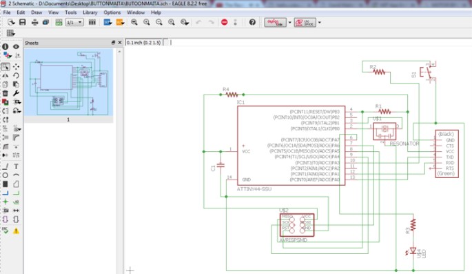Select the Info tool
The width and height of the screenshot is (472, 274).
5,47
